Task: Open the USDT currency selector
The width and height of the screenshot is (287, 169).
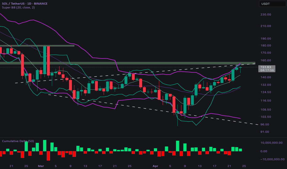Action: pos(272,4)
